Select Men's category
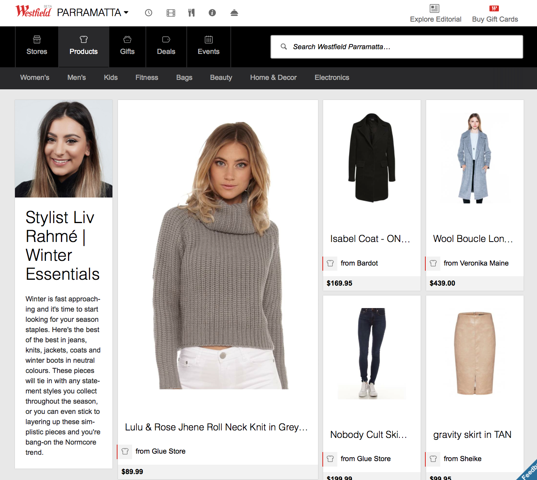The image size is (537, 480). (x=77, y=78)
